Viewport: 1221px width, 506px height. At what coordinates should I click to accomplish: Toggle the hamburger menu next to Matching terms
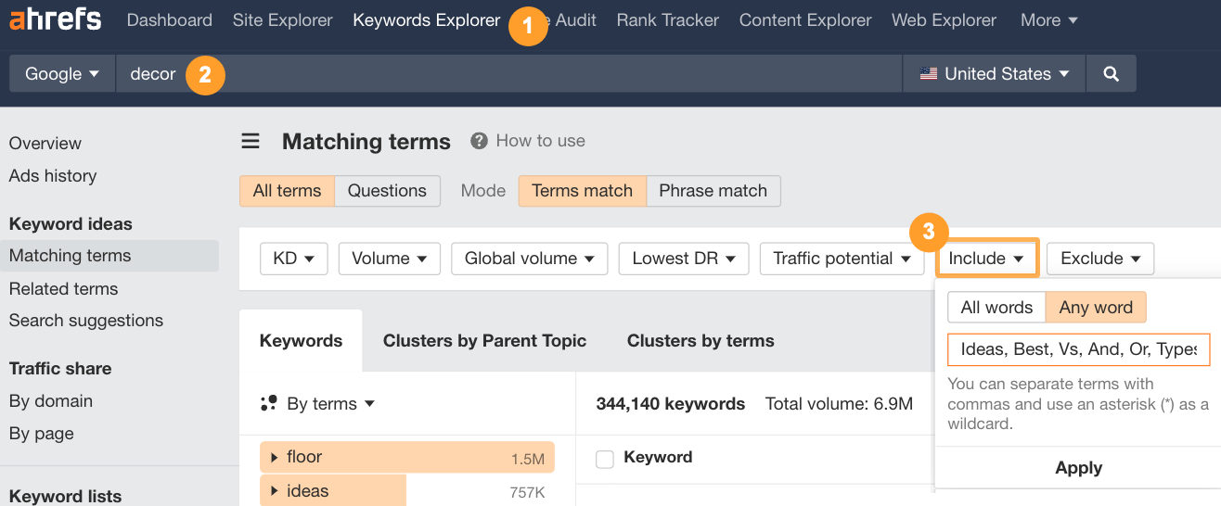[x=251, y=141]
